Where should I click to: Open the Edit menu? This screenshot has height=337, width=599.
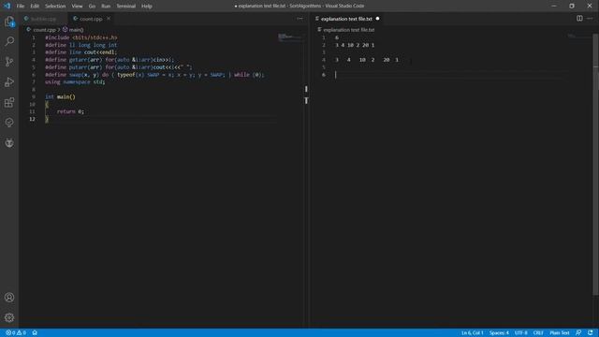tap(35, 7)
